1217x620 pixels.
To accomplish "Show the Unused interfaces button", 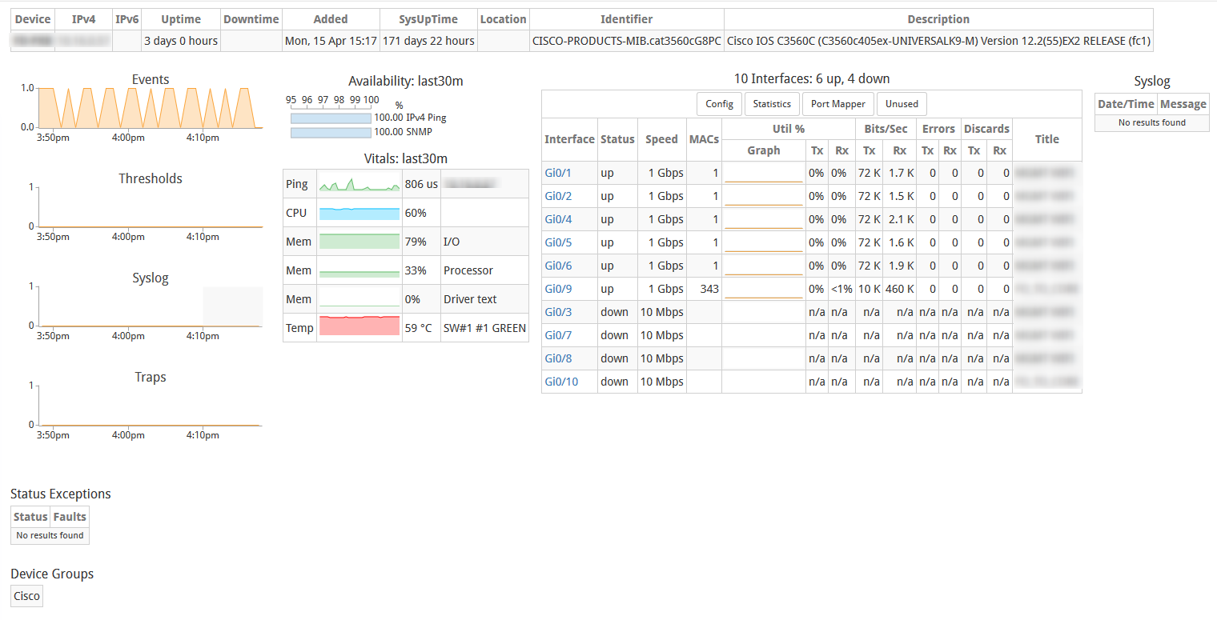I will click(x=902, y=104).
